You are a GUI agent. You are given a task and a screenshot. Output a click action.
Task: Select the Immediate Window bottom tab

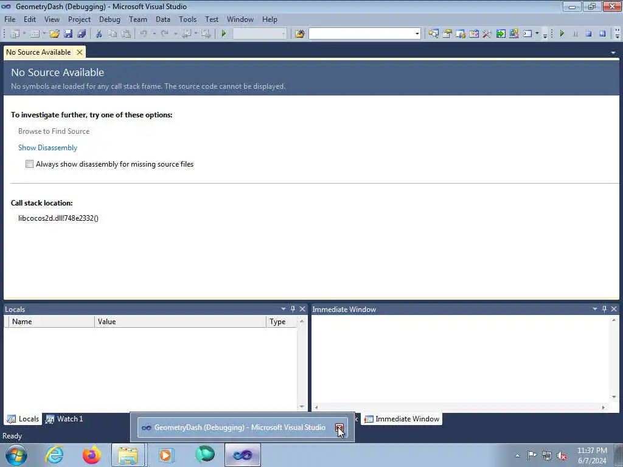[x=402, y=419]
